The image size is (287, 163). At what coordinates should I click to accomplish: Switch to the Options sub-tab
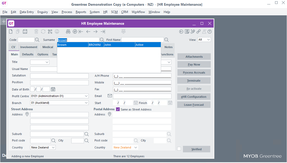point(43,54)
